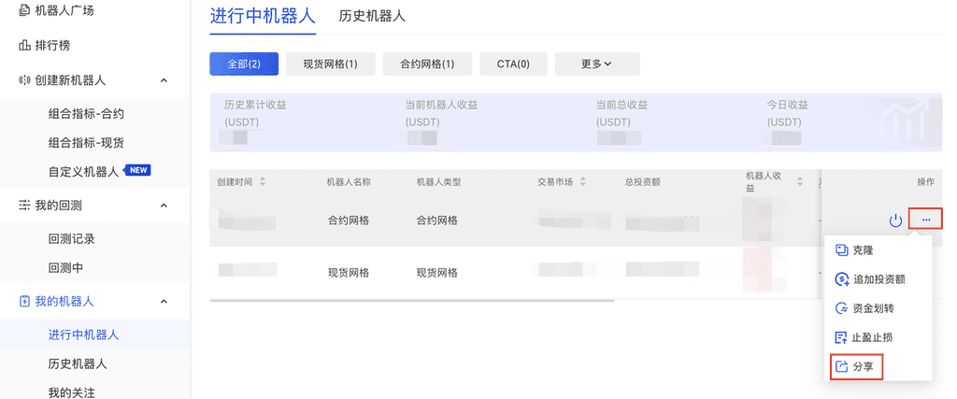This screenshot has height=399, width=957.
Task: Click the add investment icon
Action: click(x=841, y=279)
